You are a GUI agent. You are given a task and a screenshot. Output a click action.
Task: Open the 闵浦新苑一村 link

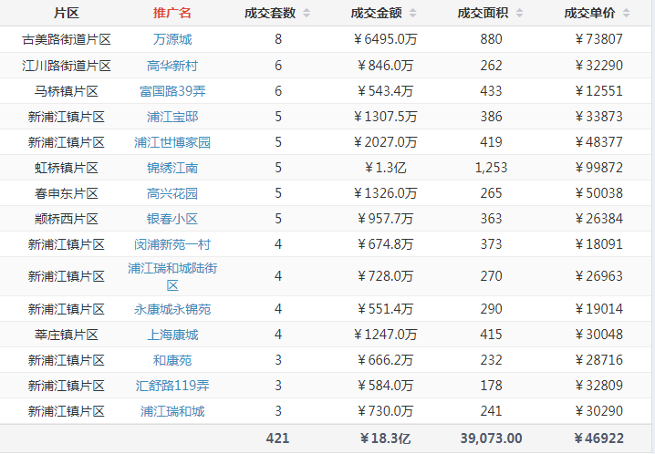click(172, 244)
